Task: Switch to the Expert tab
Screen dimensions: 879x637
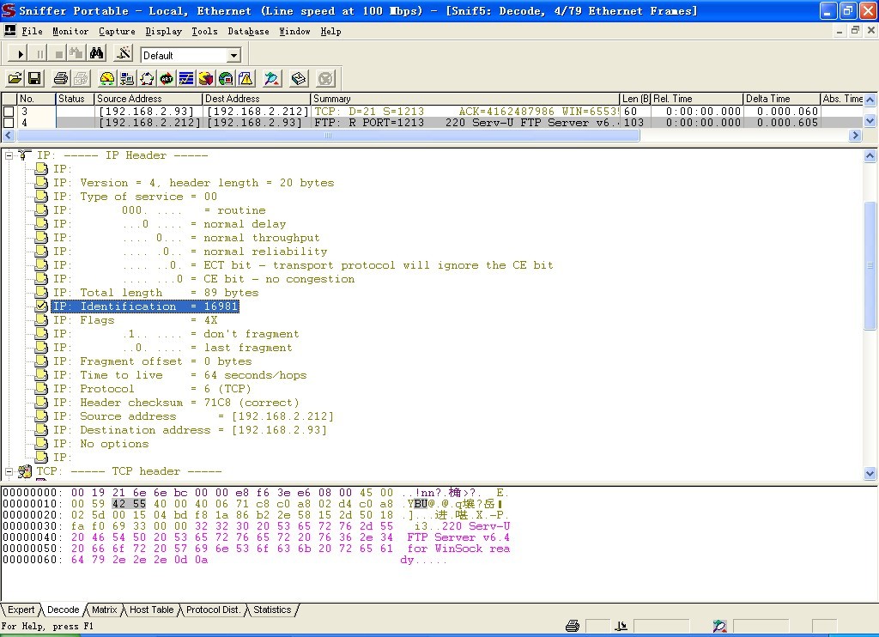Action: [x=21, y=610]
